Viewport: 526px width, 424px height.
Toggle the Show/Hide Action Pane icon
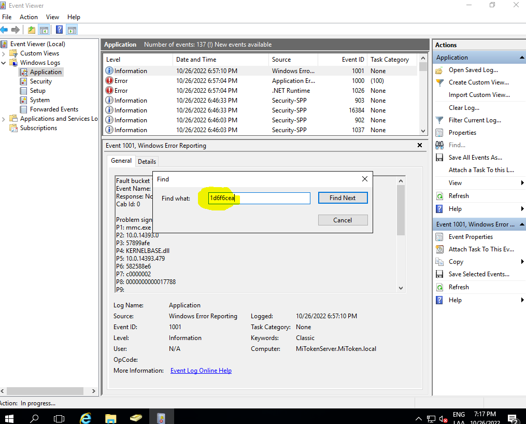pos(72,30)
